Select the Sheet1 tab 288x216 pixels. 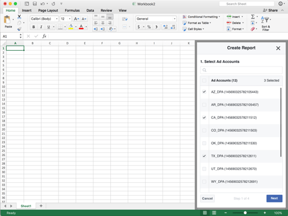[x=26, y=206]
